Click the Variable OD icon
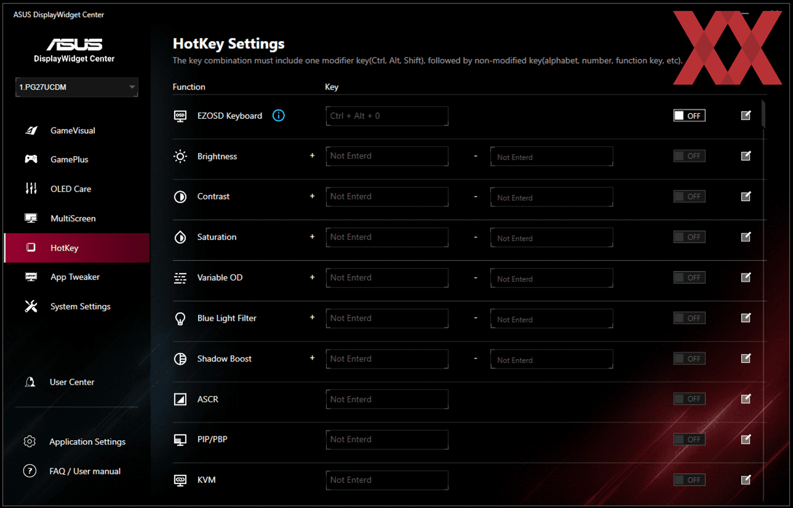 180,278
